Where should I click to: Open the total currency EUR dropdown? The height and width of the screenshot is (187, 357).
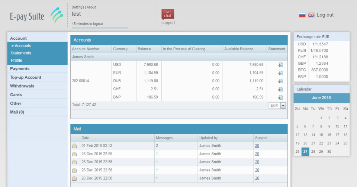click(277, 106)
